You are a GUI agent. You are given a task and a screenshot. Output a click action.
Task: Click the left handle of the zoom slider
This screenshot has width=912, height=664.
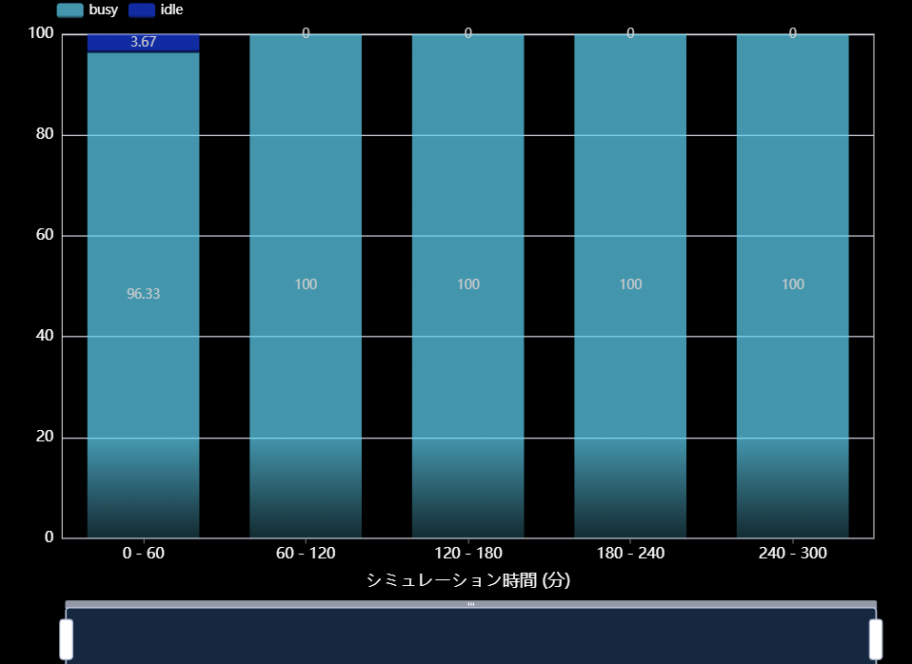coord(67,638)
